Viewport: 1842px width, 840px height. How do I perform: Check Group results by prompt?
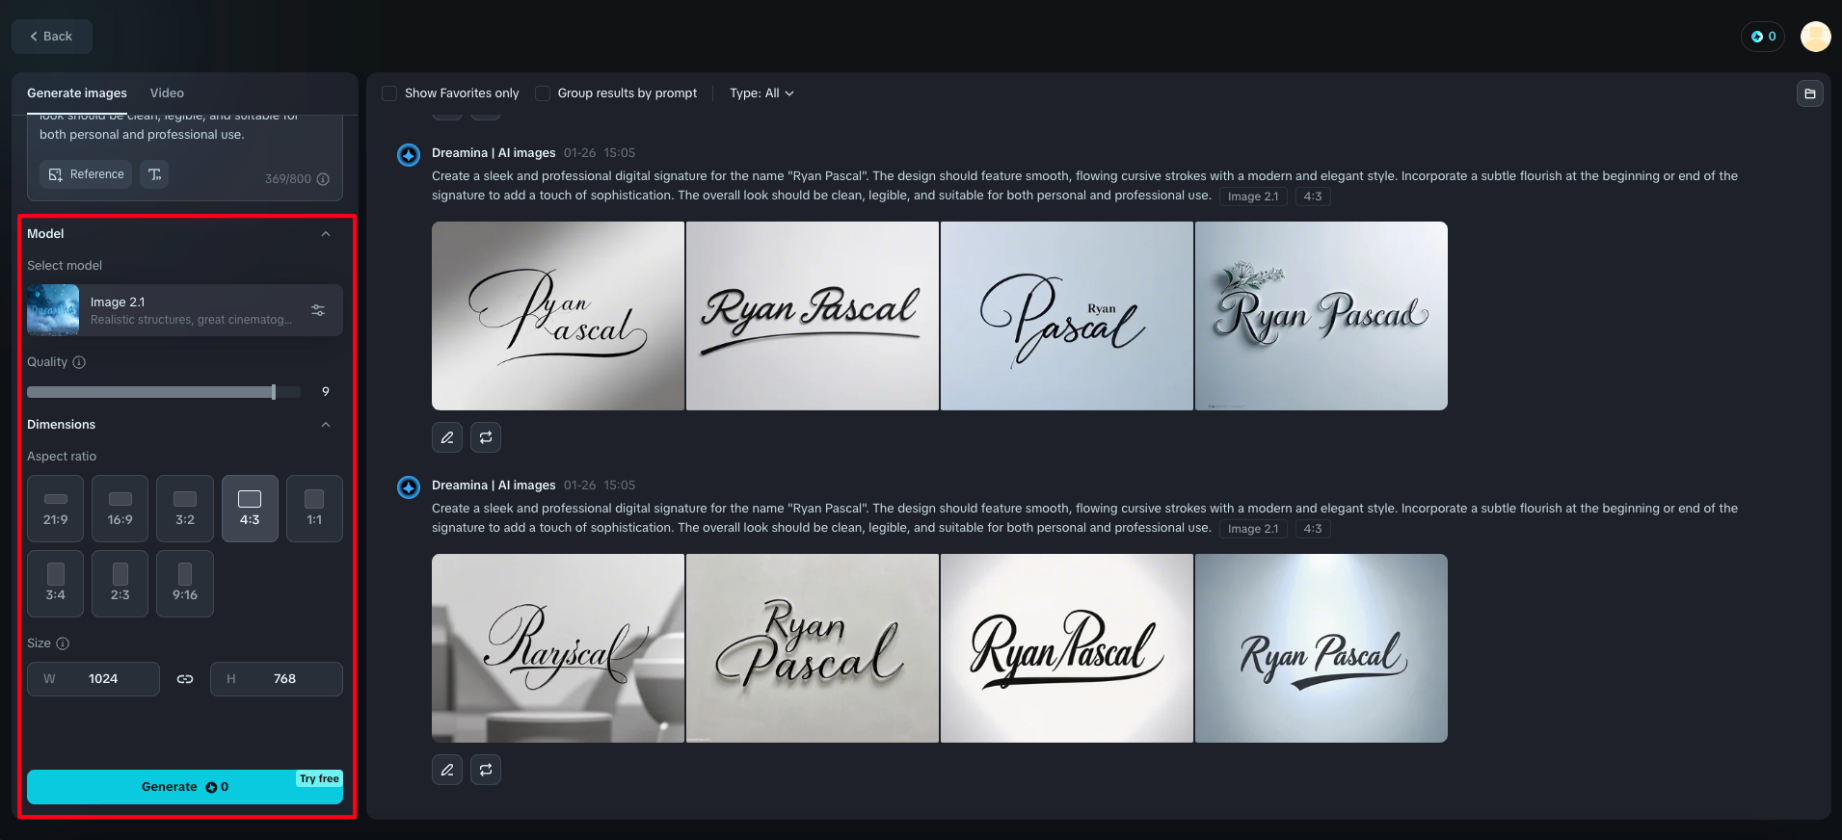(x=543, y=93)
